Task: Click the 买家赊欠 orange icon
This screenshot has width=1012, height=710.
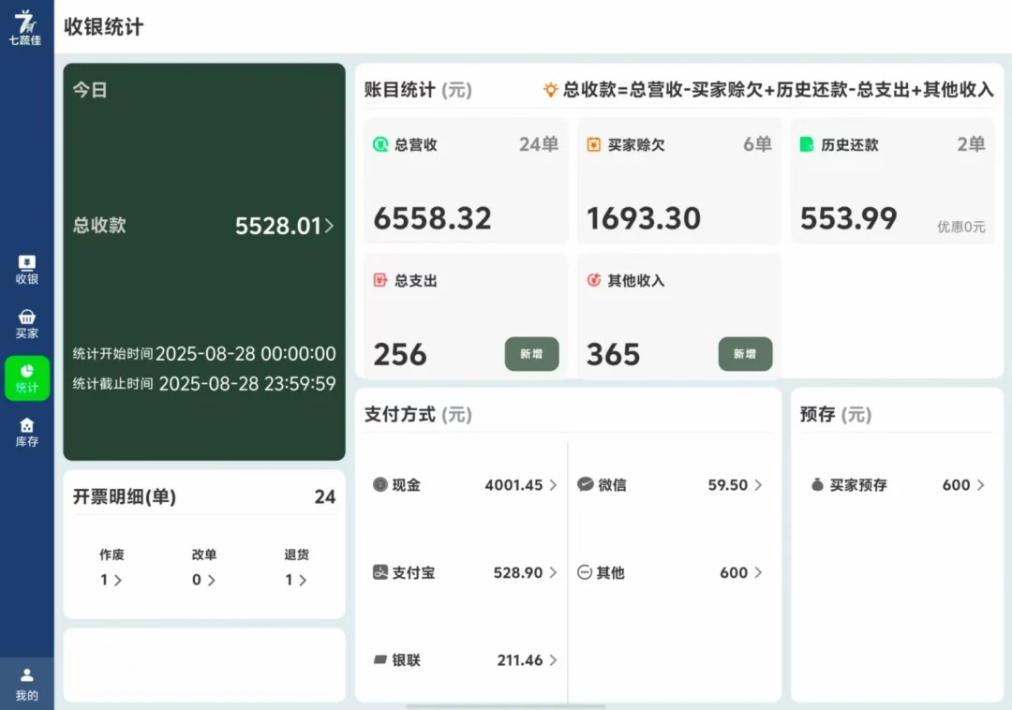Action: [594, 145]
